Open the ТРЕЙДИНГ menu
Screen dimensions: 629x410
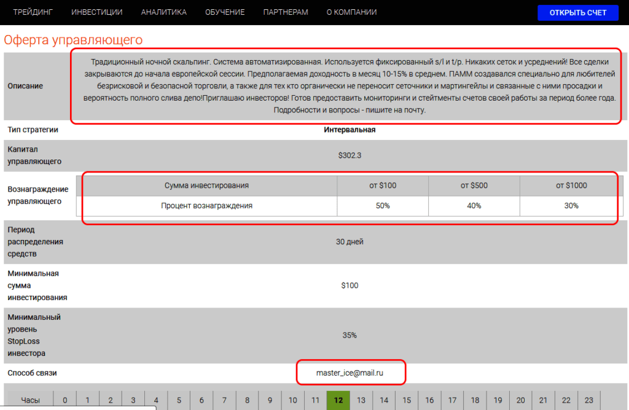(x=32, y=12)
